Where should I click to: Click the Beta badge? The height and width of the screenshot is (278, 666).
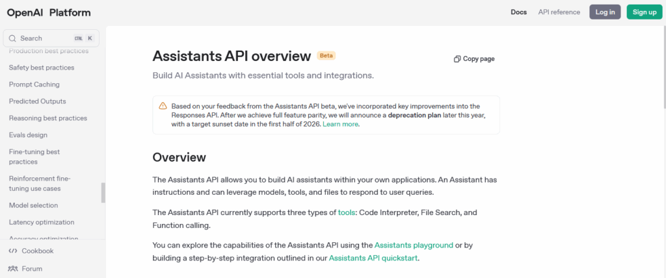tap(326, 56)
